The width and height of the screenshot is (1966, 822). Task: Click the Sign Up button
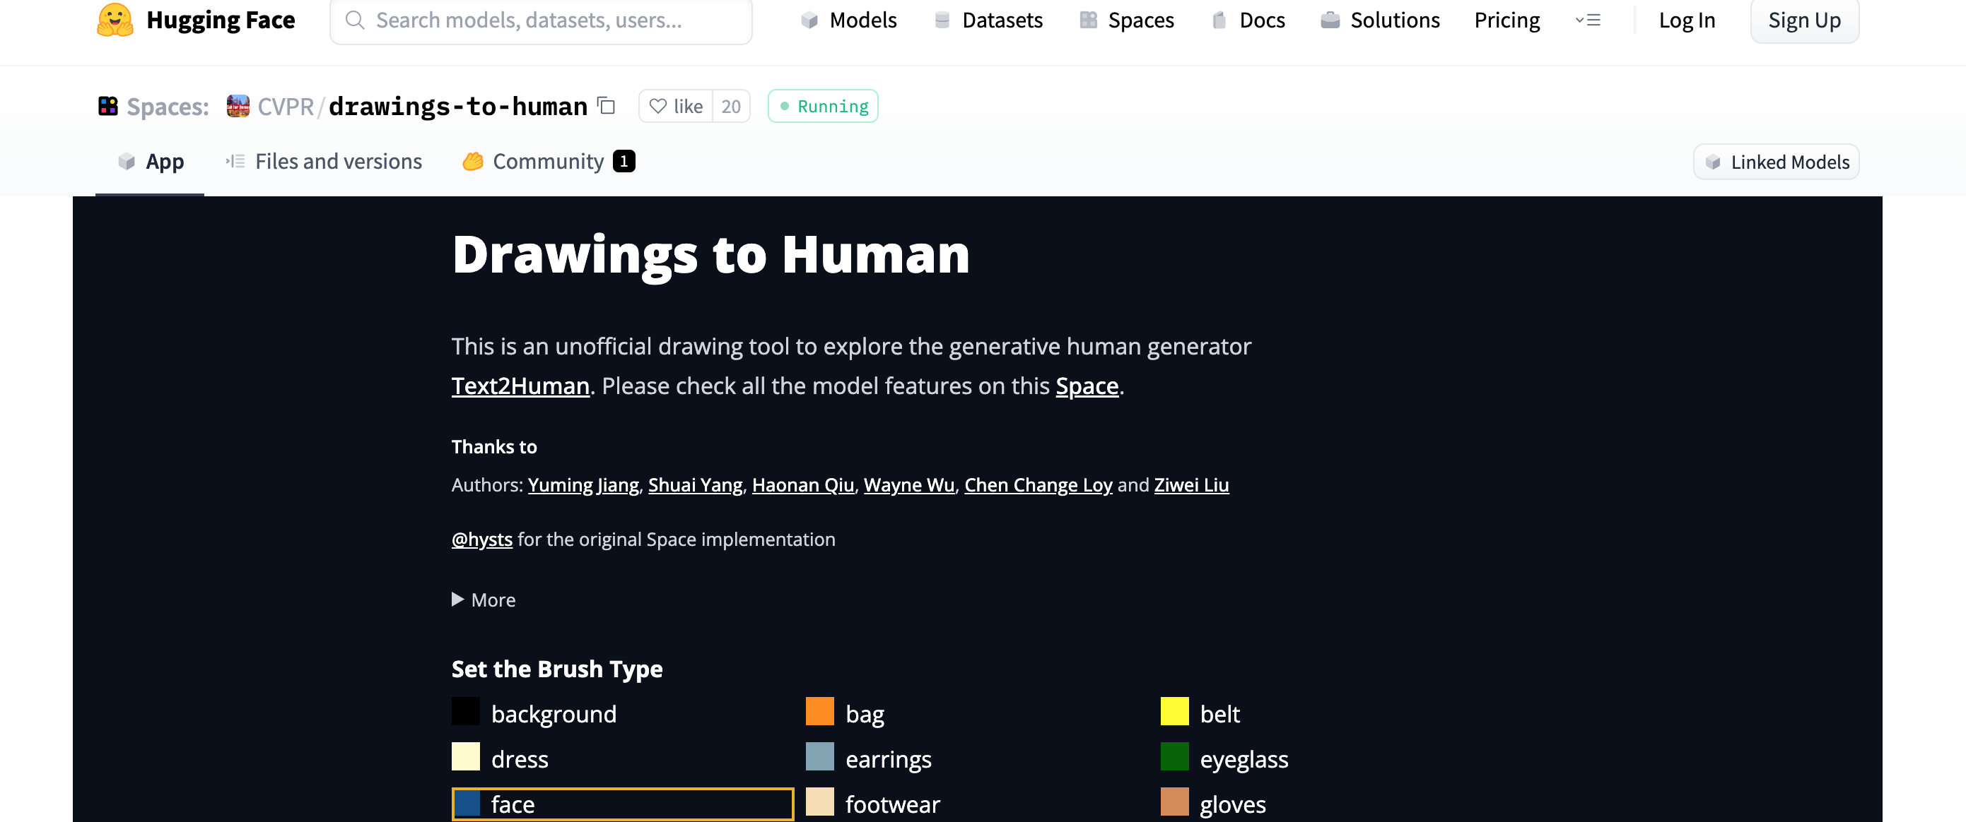point(1804,20)
